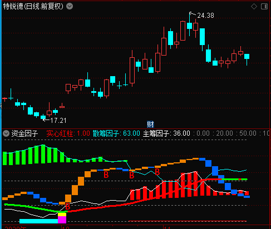Click the cyan horizontal bar at bottom
Screen dimensions: 271x229
38,221
